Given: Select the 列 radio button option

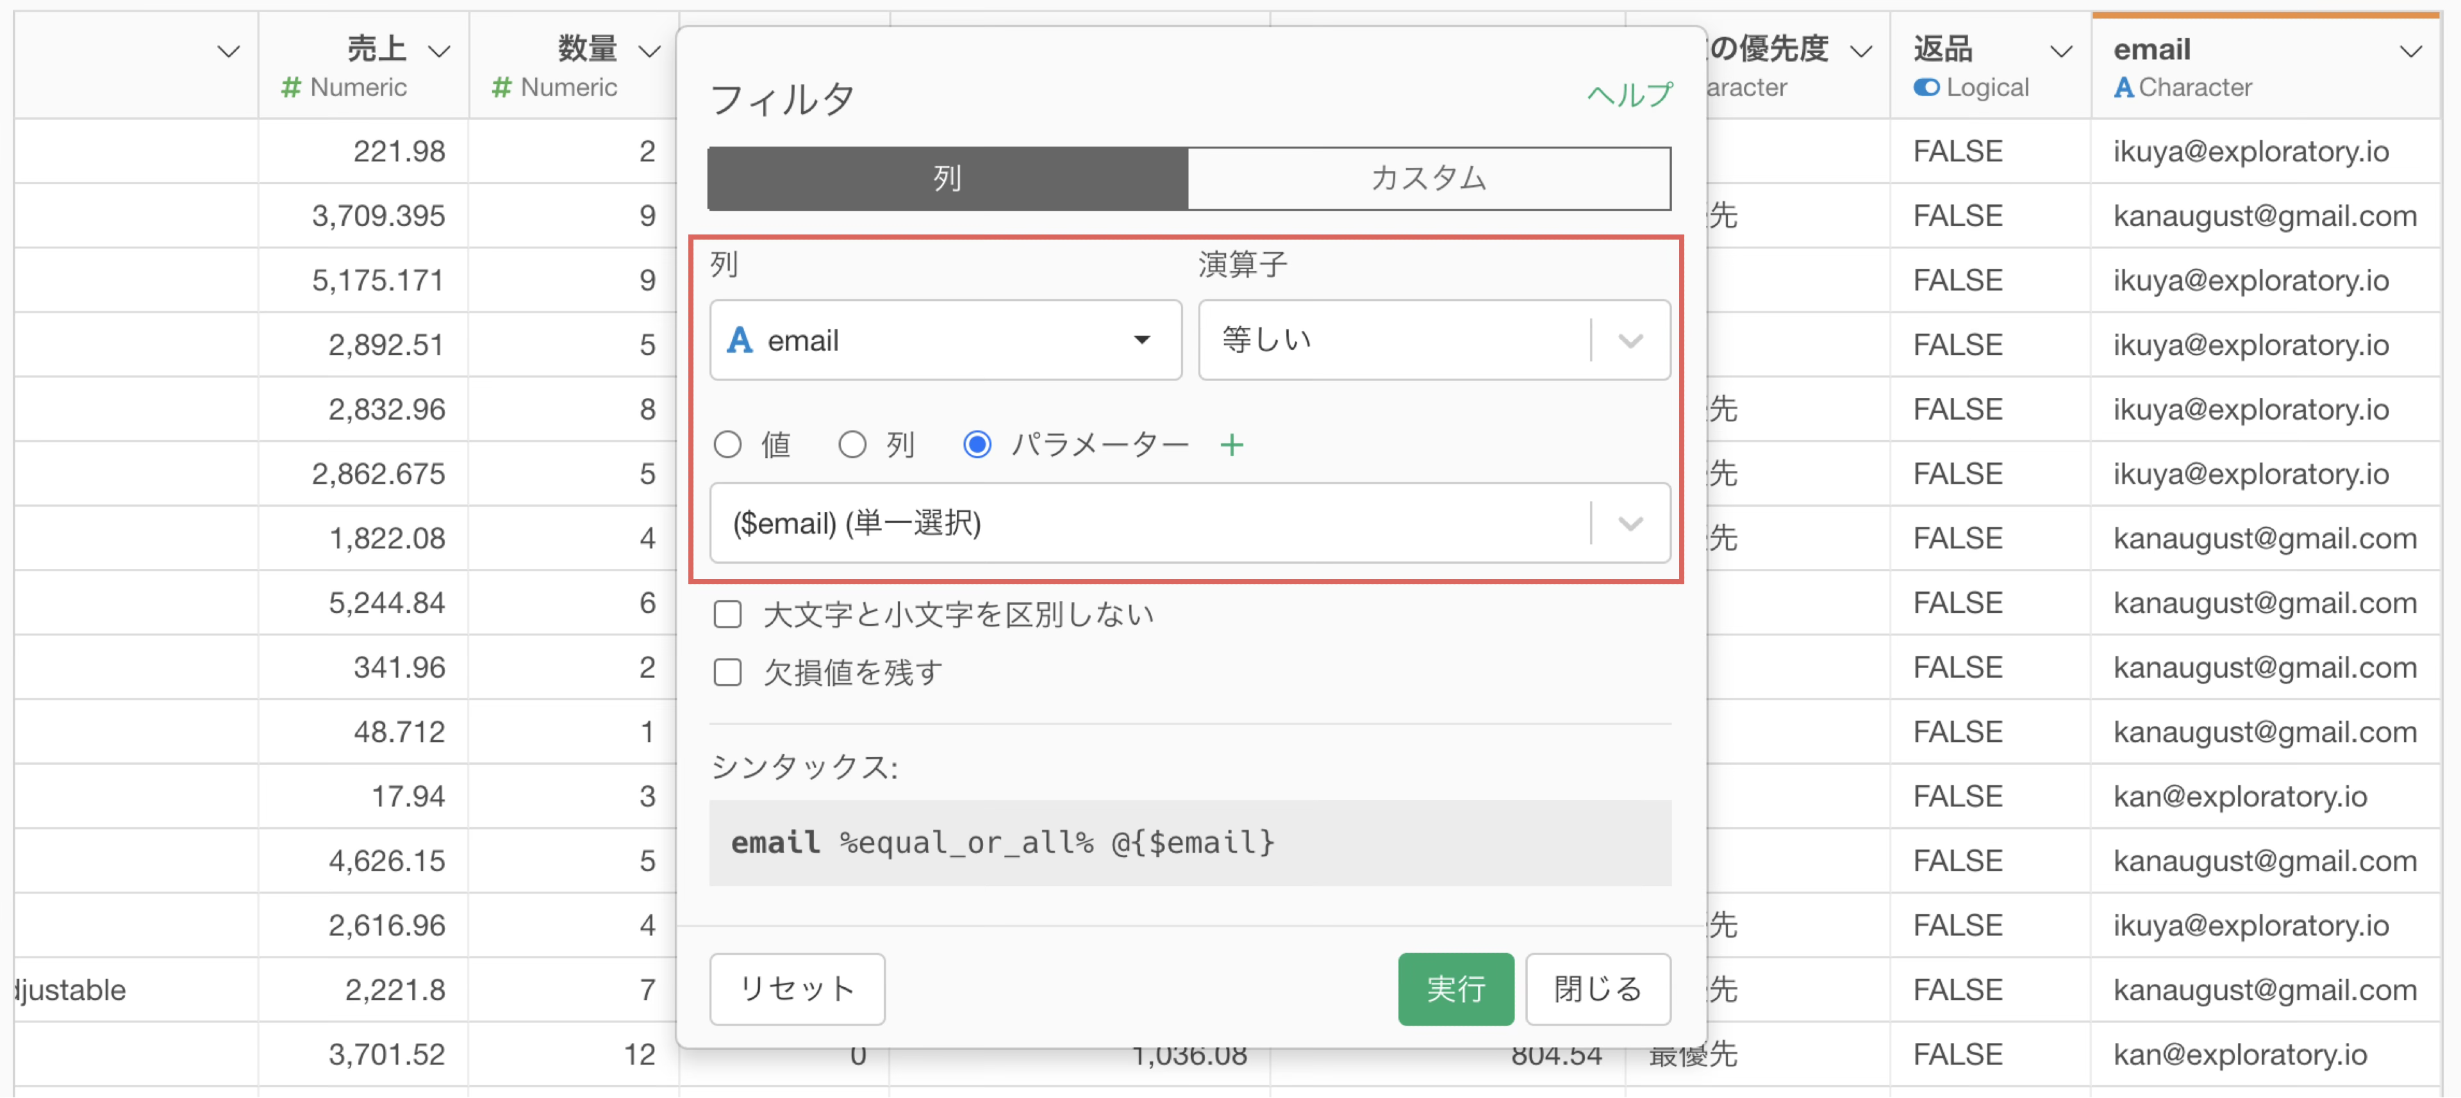Looking at the screenshot, I should (x=852, y=445).
